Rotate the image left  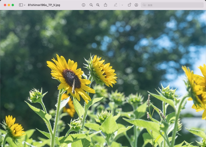click(129, 5)
